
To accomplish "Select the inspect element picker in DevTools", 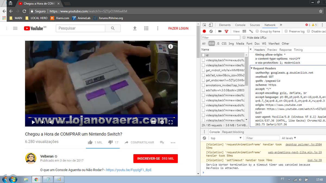I will pyautogui.click(x=204, y=25).
